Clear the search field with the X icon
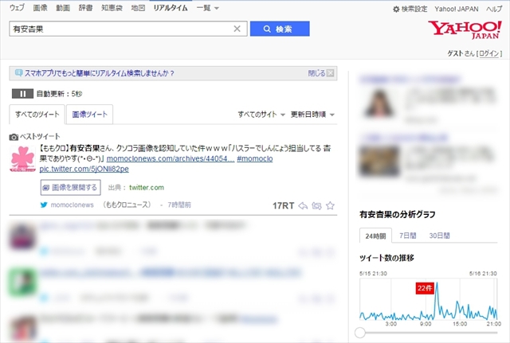The height and width of the screenshot is (343, 510). (x=237, y=29)
